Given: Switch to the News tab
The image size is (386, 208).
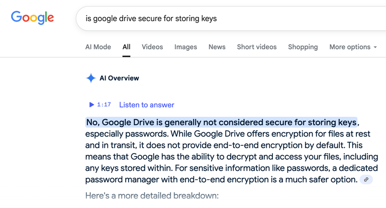Looking at the screenshot, I should click(217, 47).
